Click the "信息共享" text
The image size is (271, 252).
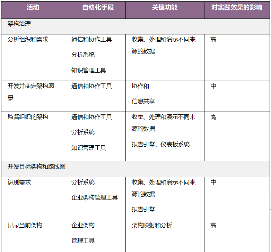(143, 101)
